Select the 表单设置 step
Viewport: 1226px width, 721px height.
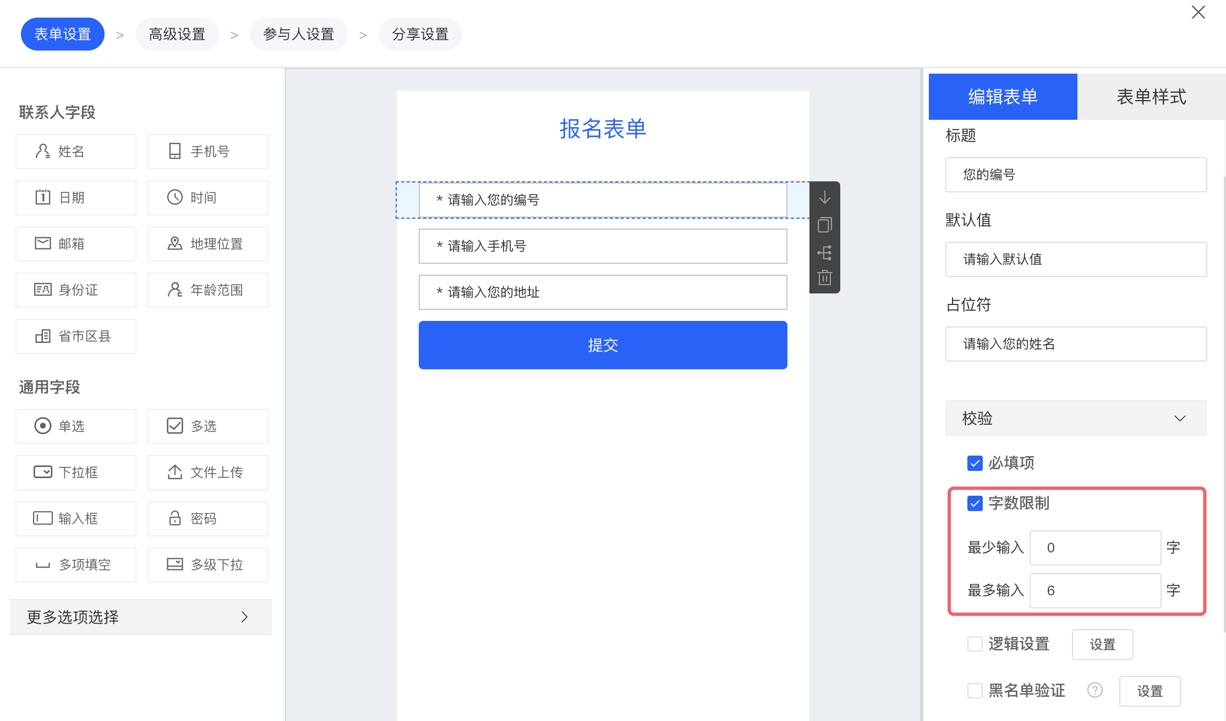coord(63,34)
